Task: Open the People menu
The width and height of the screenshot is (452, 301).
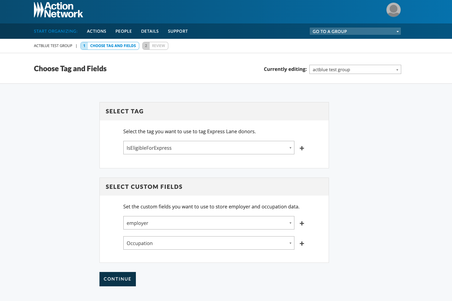Action: click(124, 31)
